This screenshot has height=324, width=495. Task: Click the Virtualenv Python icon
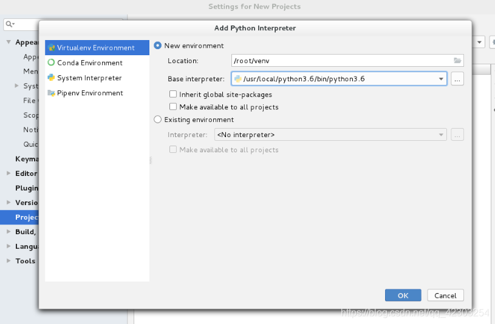[x=51, y=48]
